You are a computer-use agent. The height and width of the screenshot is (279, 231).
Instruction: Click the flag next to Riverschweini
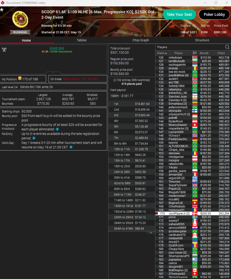click(195, 125)
